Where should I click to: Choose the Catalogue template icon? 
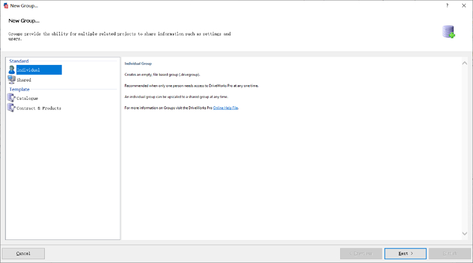pyautogui.click(x=11, y=98)
